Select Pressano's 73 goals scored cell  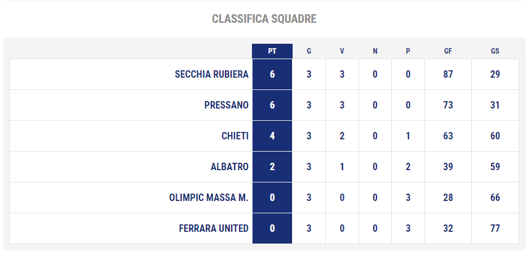pos(448,105)
